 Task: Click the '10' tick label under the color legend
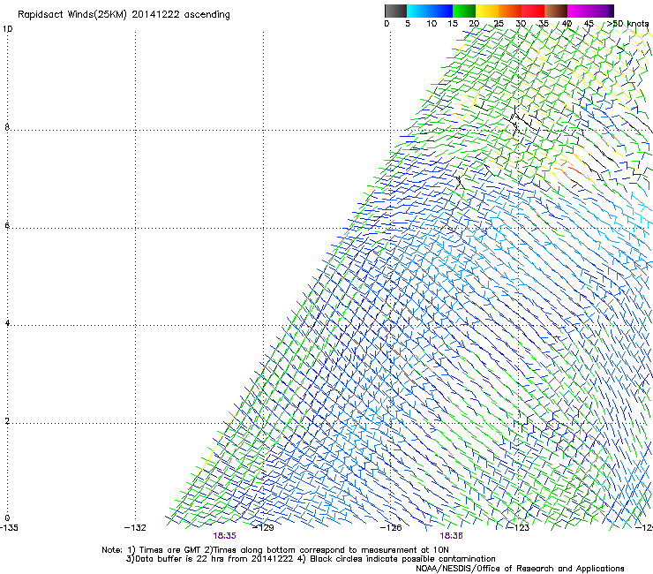432,24
